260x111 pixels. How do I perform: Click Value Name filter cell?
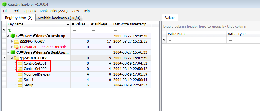(196, 40)
